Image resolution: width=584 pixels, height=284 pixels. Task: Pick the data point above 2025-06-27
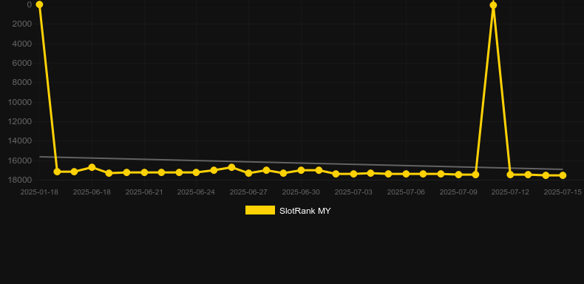[x=249, y=173]
